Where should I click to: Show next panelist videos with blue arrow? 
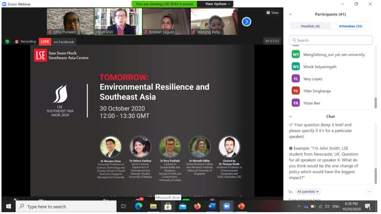[246, 22]
